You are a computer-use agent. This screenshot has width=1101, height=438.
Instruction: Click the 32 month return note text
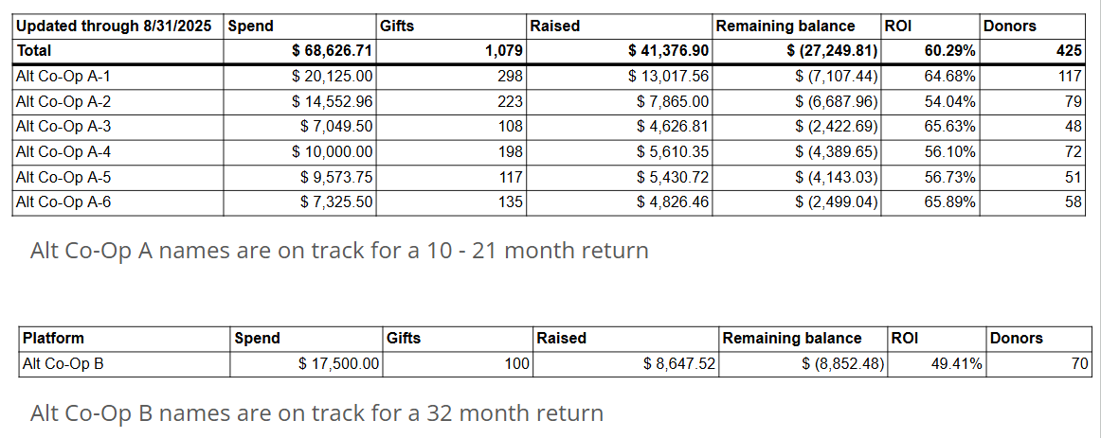tap(316, 413)
